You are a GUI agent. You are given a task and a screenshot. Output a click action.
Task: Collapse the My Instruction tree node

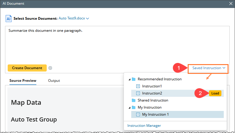click(129, 108)
